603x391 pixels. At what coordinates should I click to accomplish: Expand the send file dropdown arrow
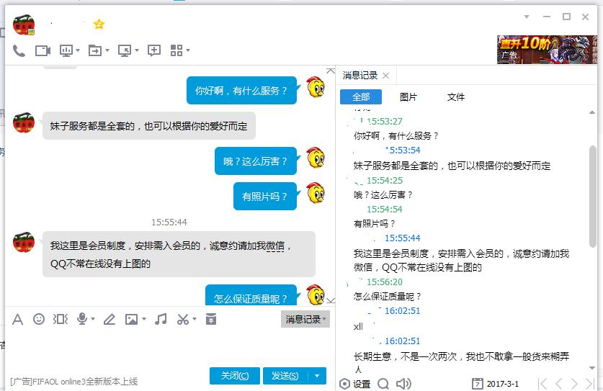tap(107, 50)
